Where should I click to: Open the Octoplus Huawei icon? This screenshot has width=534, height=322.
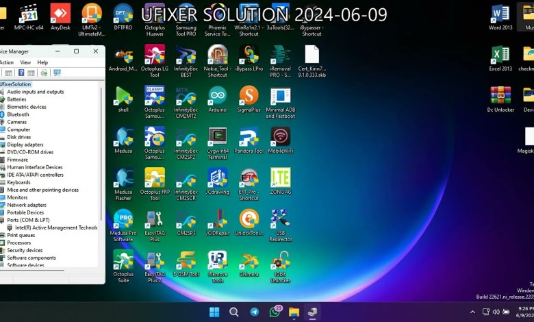[x=155, y=19]
